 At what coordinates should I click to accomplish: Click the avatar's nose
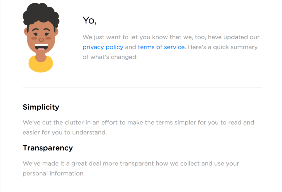coord(41,40)
